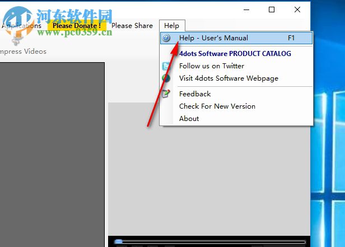Maximize the application window
Viewport: 345px width, 247px height.
tap(272, 10)
